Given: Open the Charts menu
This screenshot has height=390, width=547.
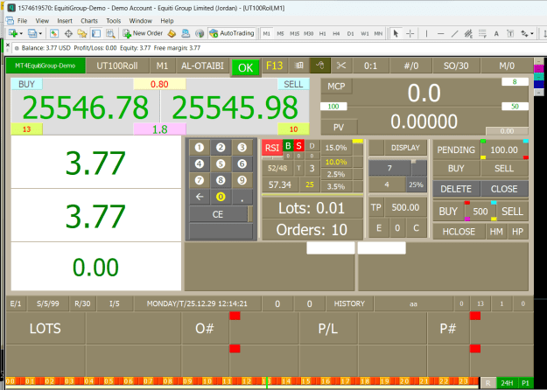Looking at the screenshot, I should click(x=89, y=21).
